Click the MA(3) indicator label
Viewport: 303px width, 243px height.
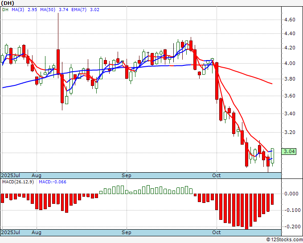18,10
